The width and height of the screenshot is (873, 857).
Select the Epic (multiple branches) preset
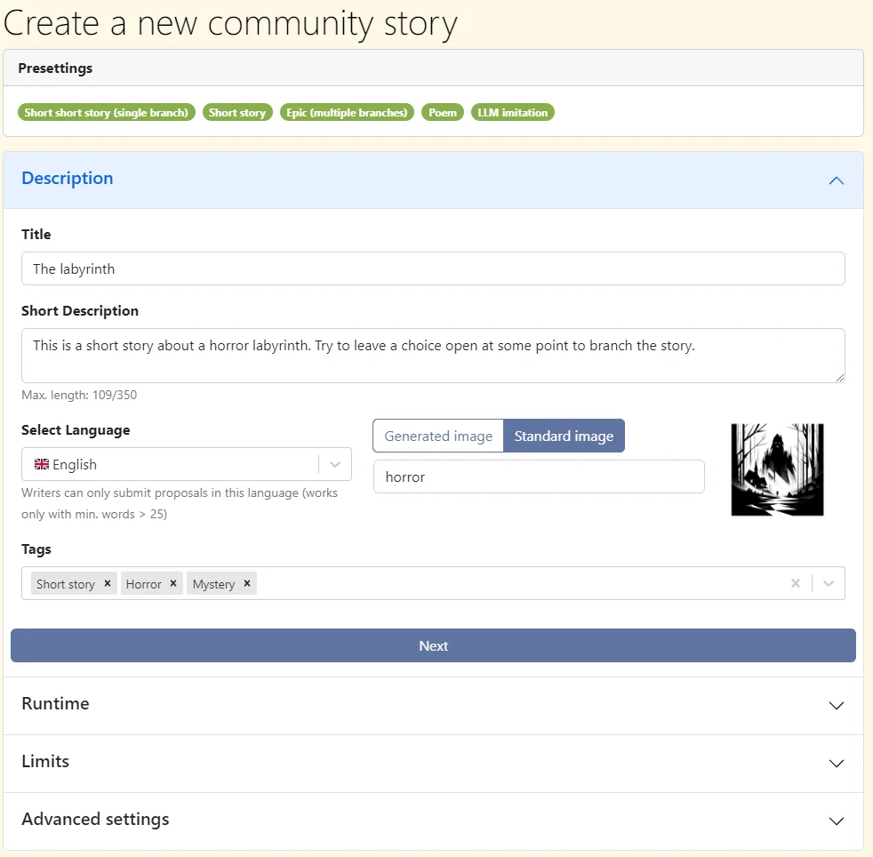click(347, 112)
